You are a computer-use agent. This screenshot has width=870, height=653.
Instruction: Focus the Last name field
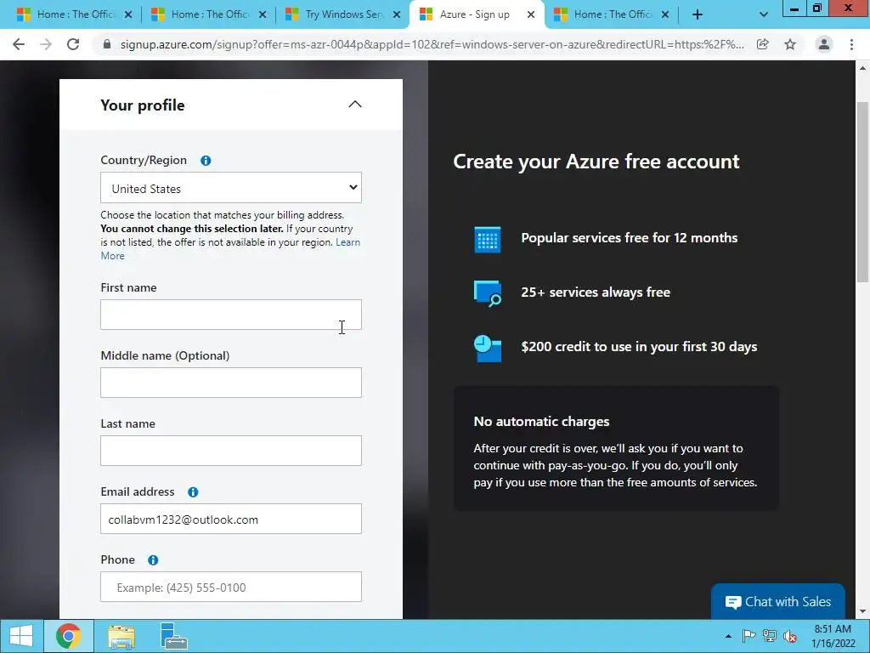[231, 451]
